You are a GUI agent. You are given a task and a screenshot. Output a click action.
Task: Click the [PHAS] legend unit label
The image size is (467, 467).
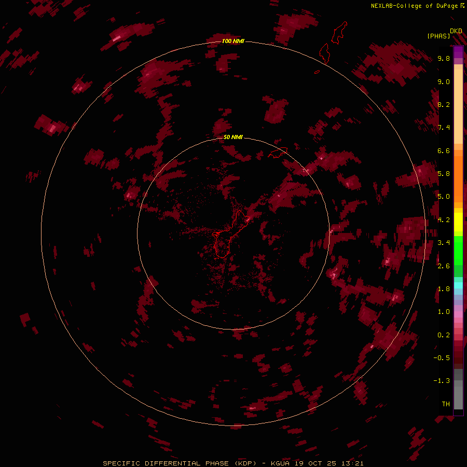pos(438,36)
